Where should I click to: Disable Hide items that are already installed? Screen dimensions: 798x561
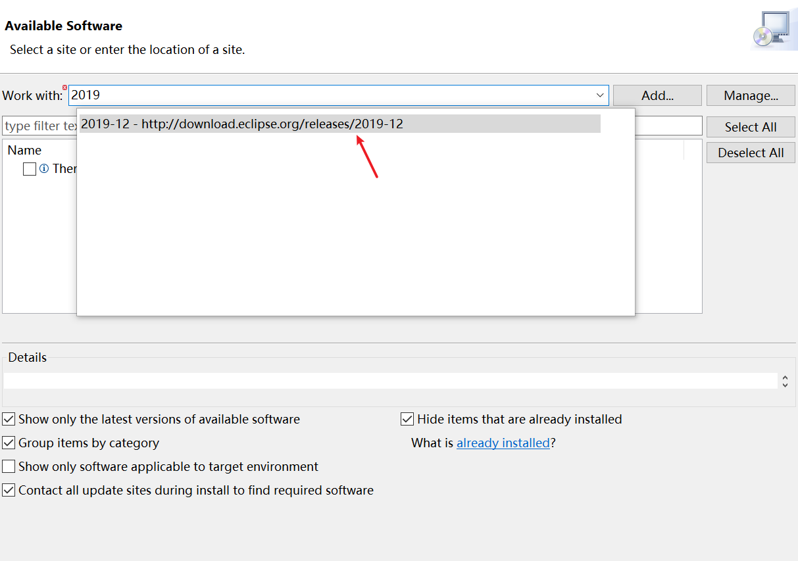[x=407, y=419]
